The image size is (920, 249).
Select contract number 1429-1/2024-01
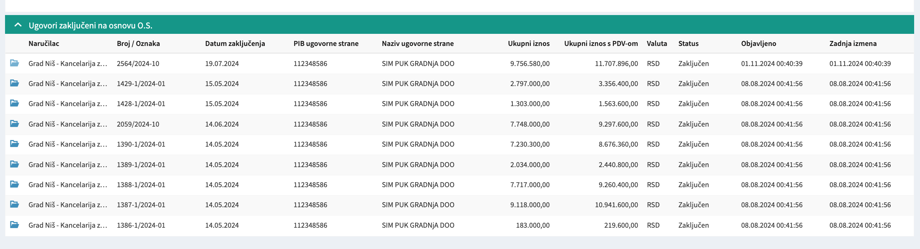(x=141, y=84)
